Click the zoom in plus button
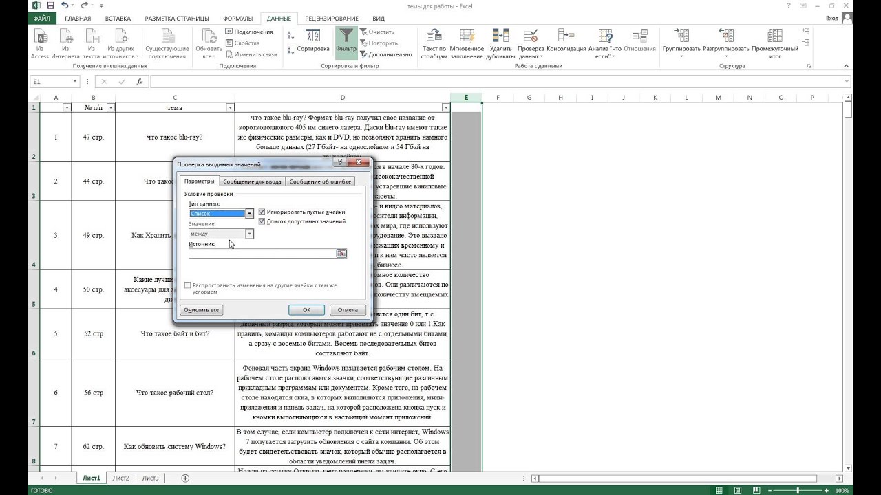This screenshot has height=495, width=881. (x=825, y=490)
